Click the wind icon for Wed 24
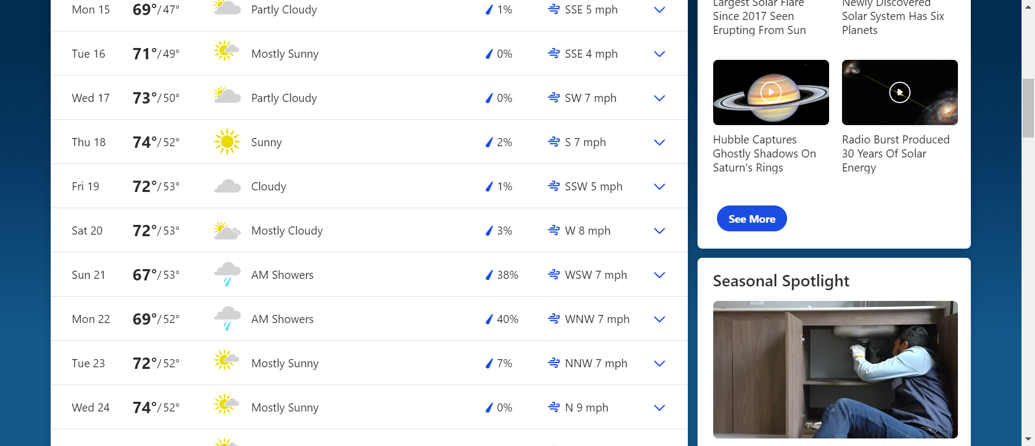Image resolution: width=1035 pixels, height=446 pixels. 554,408
